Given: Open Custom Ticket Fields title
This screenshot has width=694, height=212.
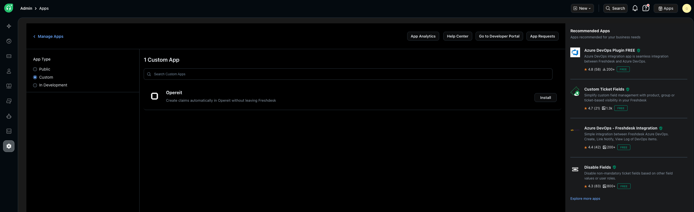Looking at the screenshot, I should click(x=604, y=89).
